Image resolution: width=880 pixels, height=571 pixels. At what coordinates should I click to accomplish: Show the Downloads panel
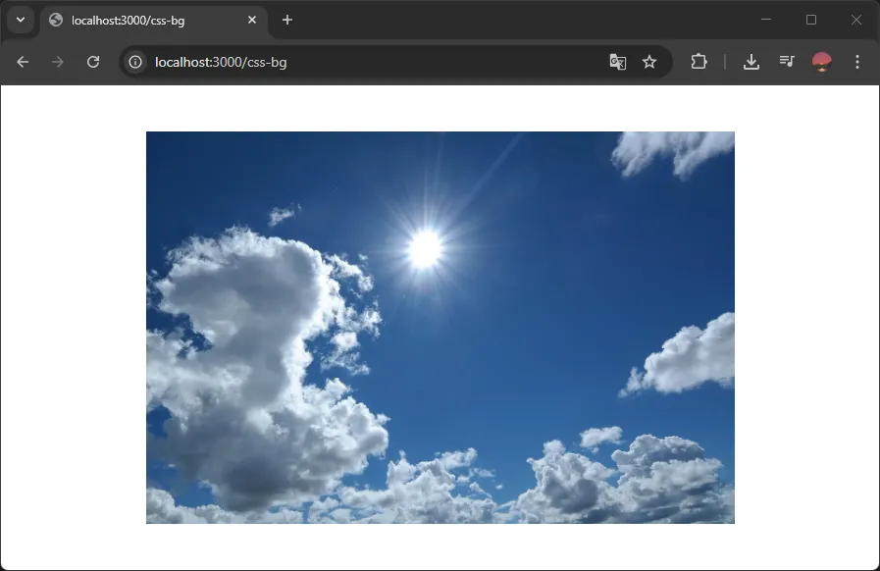[751, 62]
